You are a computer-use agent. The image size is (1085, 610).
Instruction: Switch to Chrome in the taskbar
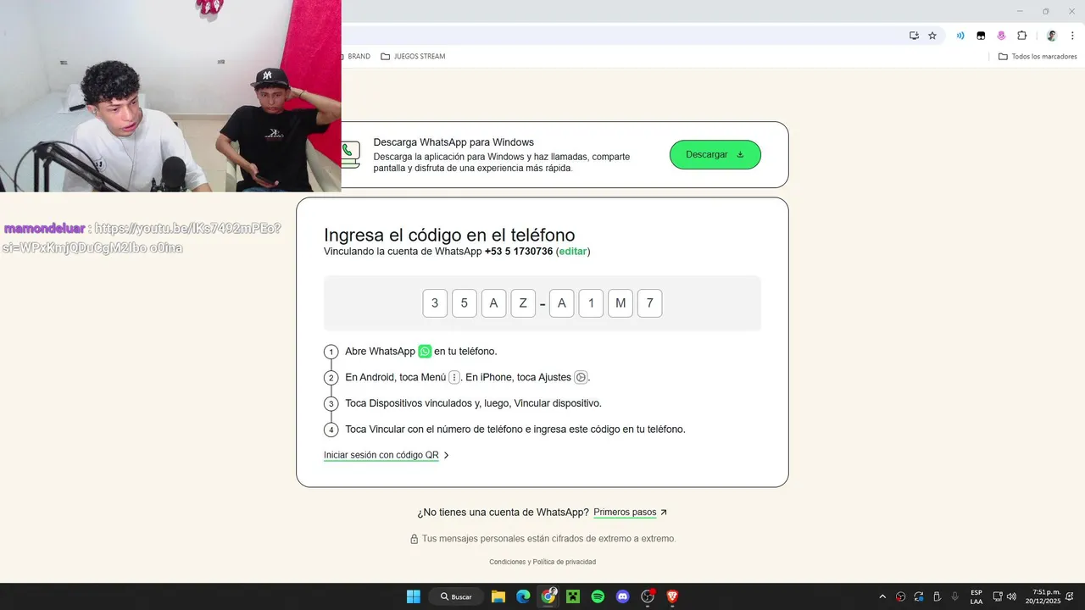click(548, 596)
